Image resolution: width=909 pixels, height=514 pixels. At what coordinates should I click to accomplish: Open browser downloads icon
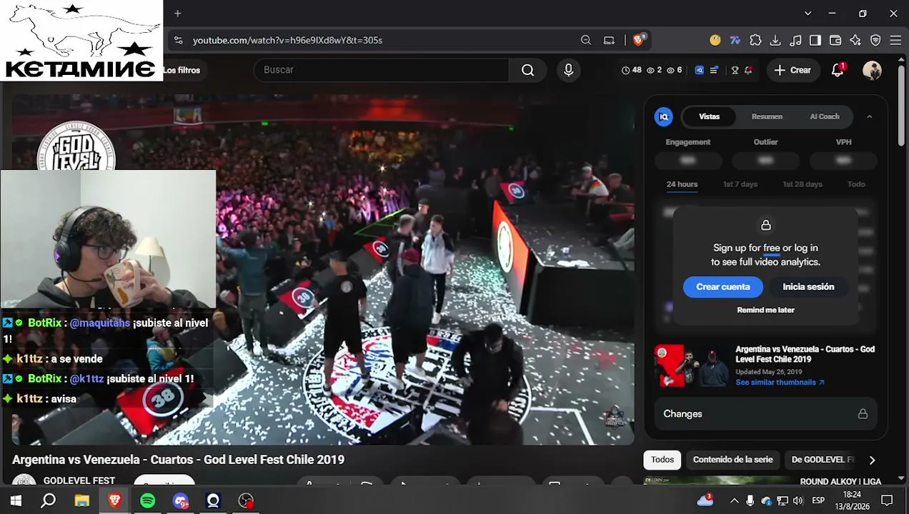[x=775, y=40]
